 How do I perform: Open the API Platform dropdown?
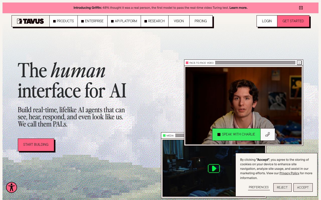[x=124, y=21]
